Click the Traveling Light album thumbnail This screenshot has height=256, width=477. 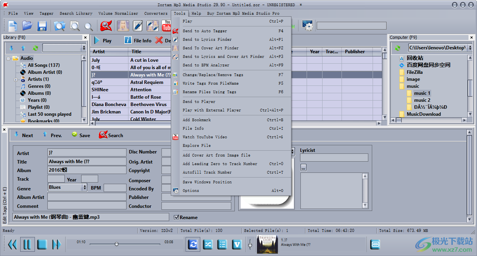coord(267,244)
